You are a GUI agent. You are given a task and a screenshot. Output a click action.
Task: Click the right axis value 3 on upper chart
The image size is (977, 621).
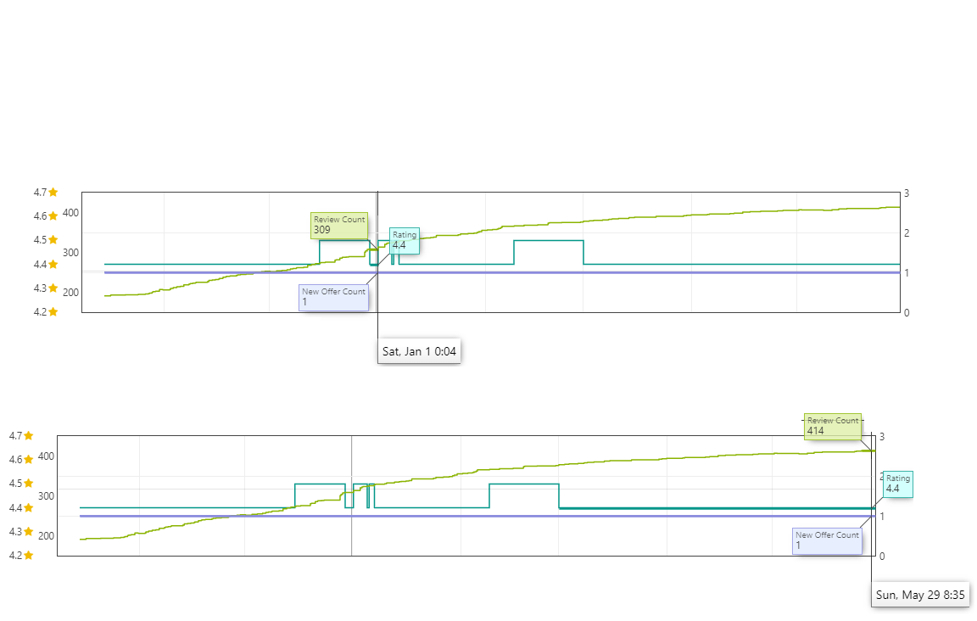(907, 193)
